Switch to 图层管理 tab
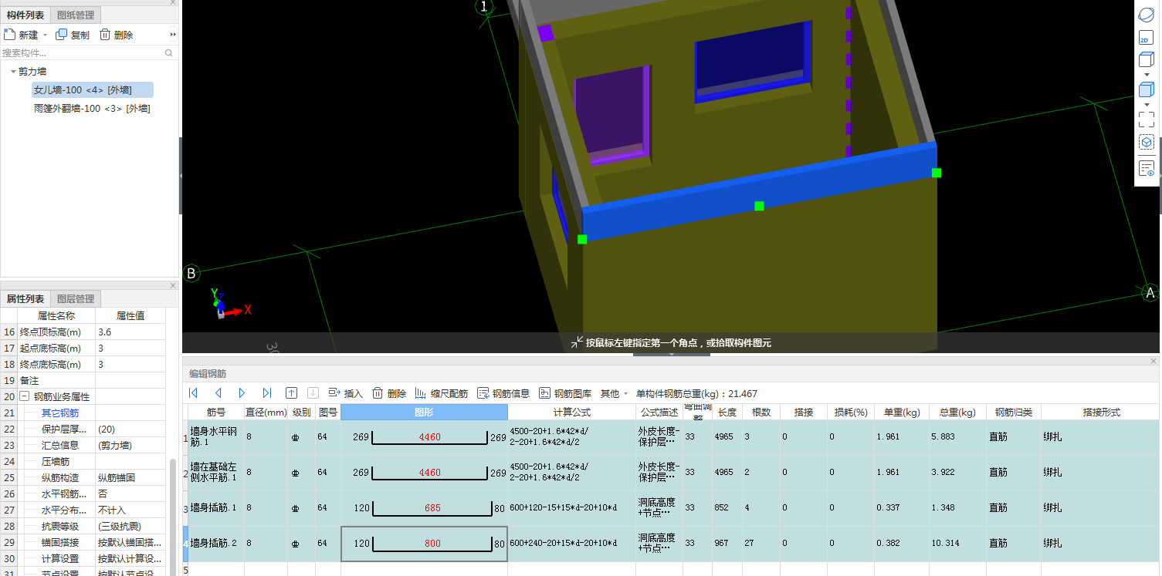 pos(76,298)
